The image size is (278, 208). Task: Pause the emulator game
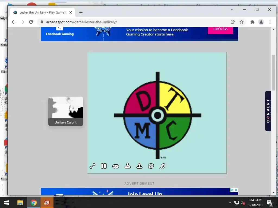tap(103, 166)
